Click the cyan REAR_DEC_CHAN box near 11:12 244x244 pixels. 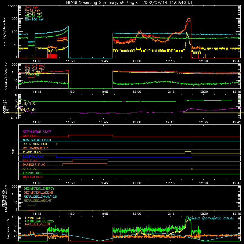(x=31, y=204)
